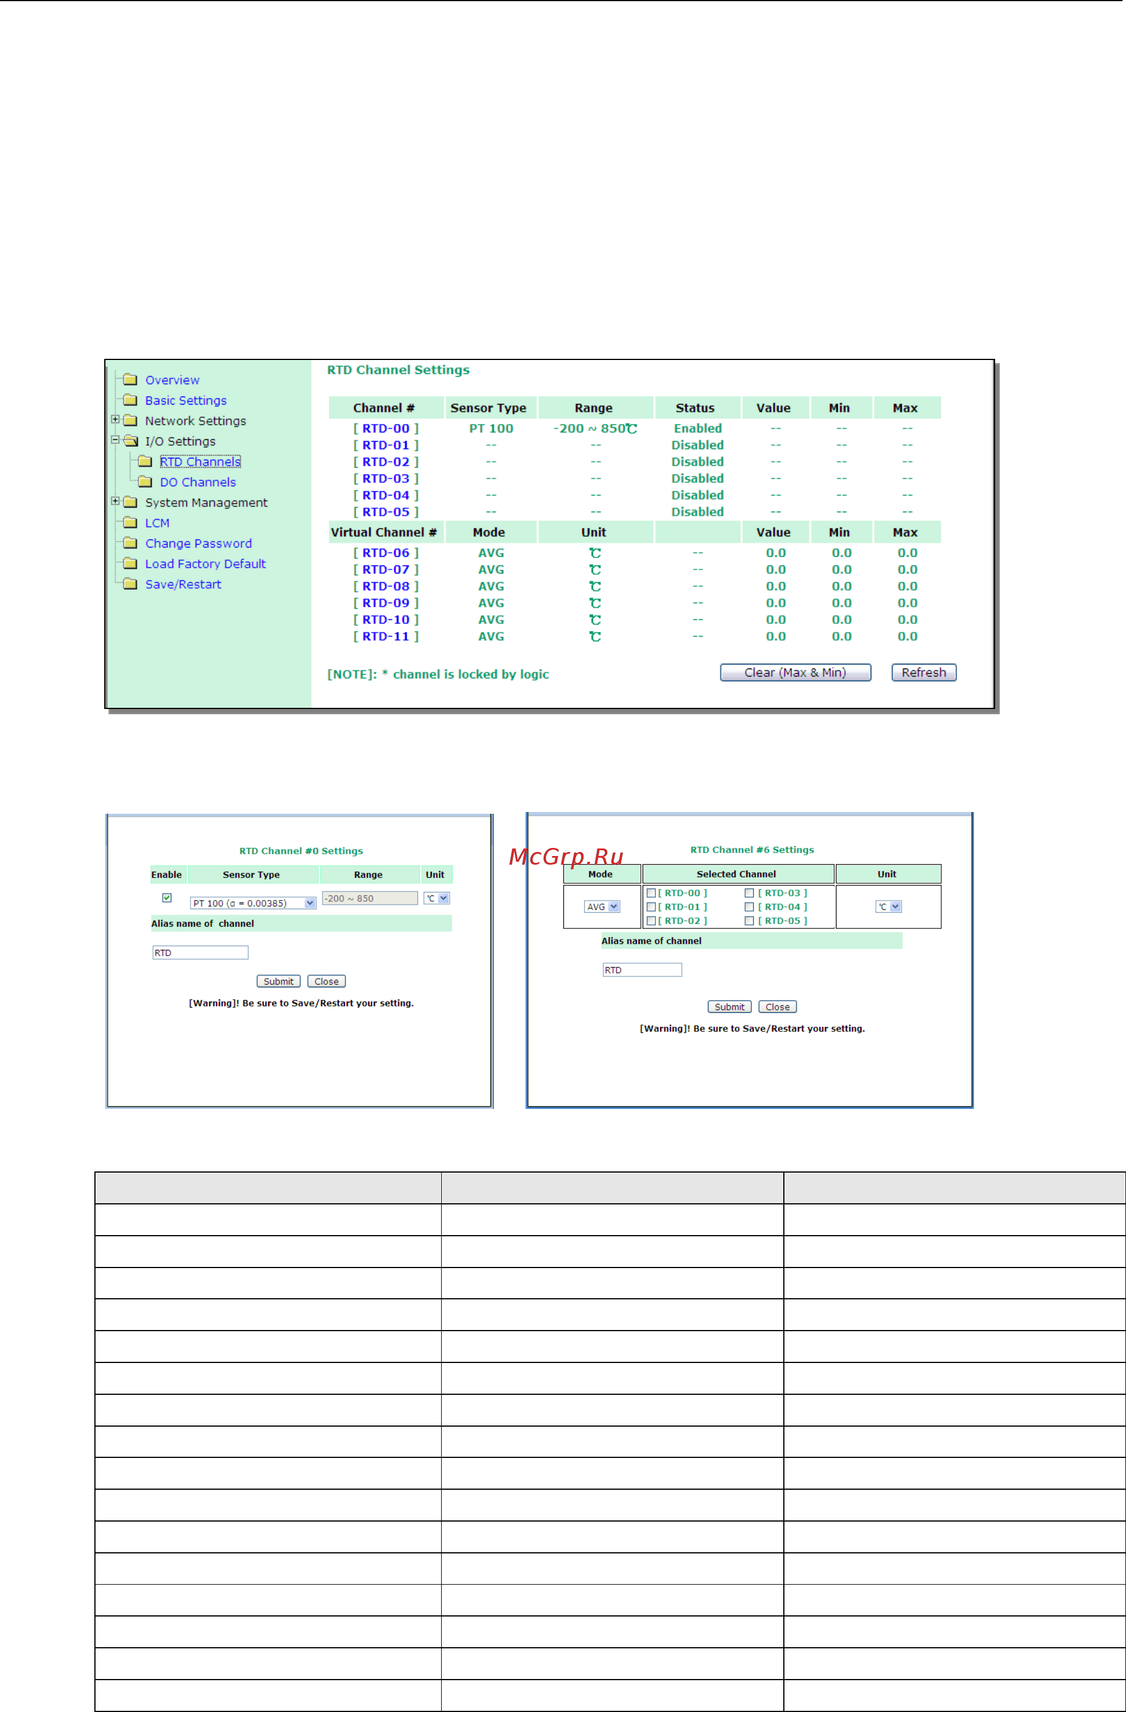Viewport: 1126px width, 1712px height.
Task: Close the Channel #0 settings dialog
Action: (327, 981)
